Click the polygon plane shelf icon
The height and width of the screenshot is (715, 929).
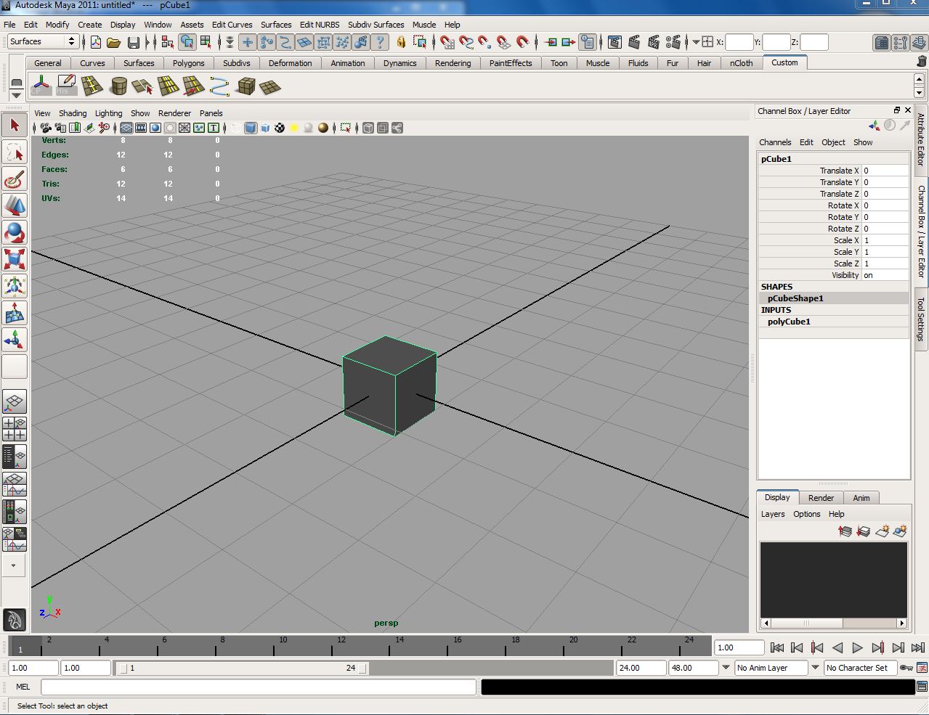click(270, 87)
